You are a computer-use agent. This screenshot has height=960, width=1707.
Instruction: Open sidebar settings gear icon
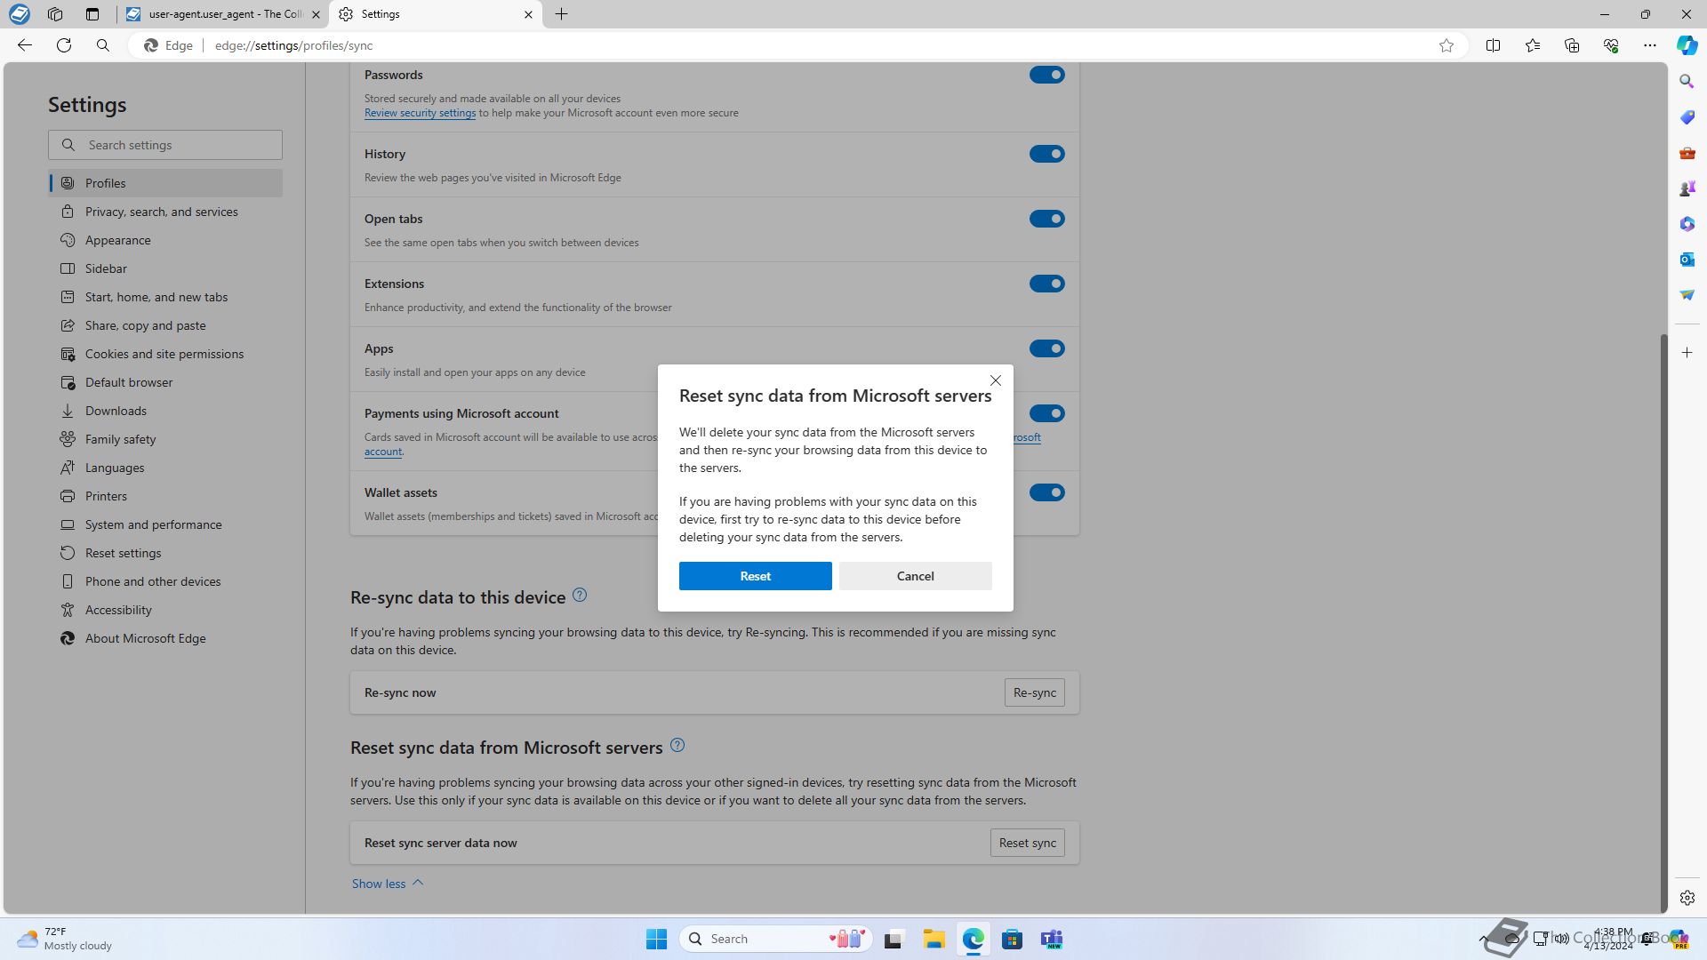click(1687, 898)
